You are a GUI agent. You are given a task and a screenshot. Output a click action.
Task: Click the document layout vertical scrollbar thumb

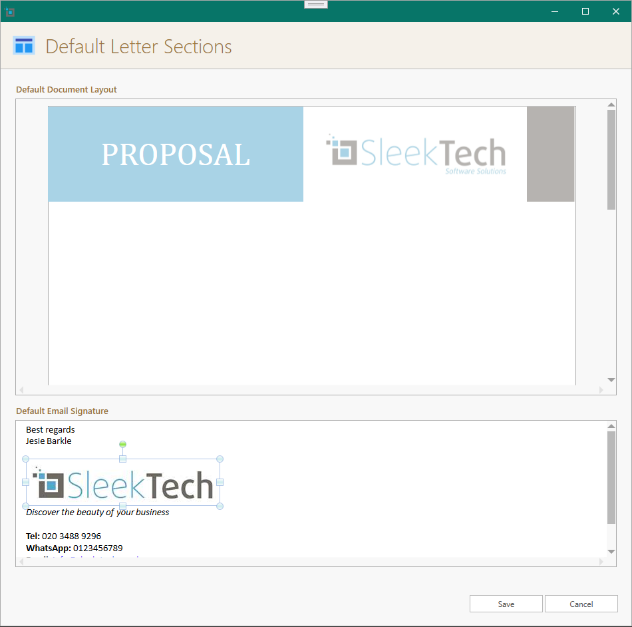pyautogui.click(x=611, y=159)
